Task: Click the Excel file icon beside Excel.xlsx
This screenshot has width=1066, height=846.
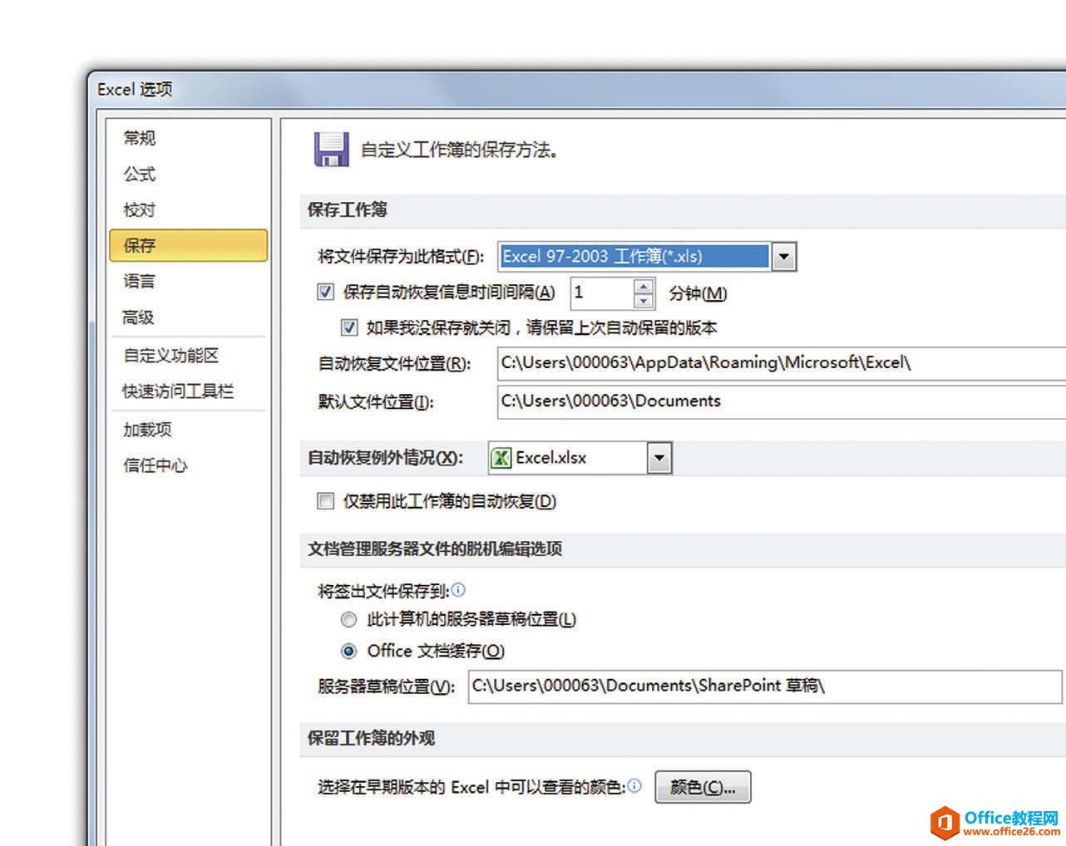Action: click(x=501, y=458)
